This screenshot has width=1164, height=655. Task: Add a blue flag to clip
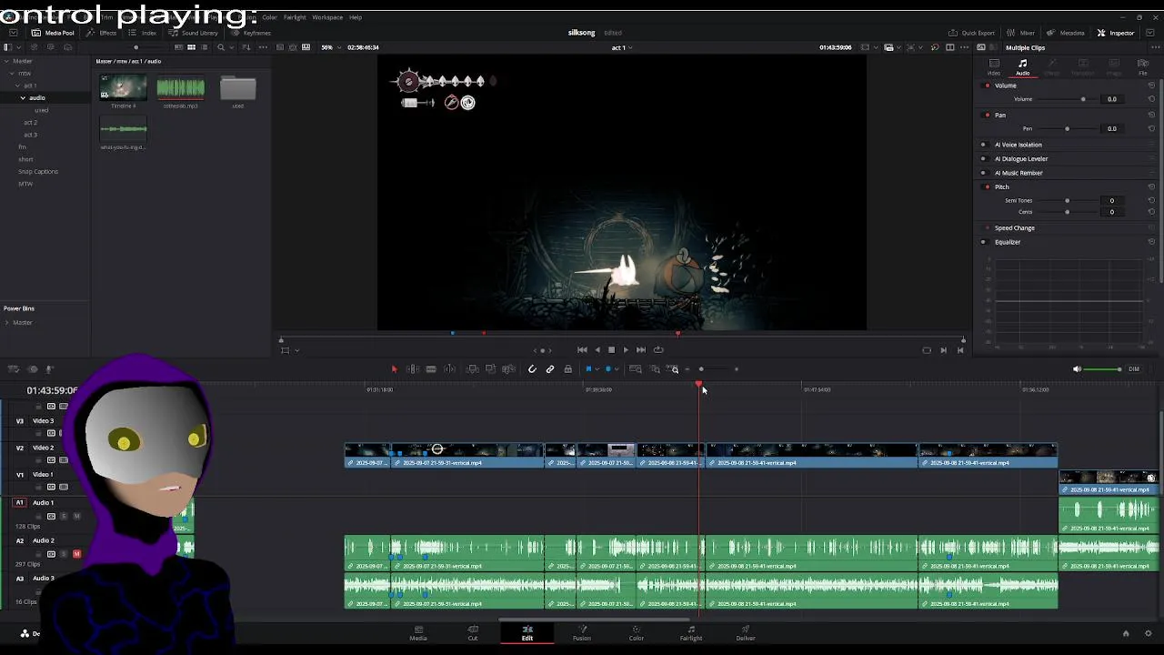(x=588, y=369)
